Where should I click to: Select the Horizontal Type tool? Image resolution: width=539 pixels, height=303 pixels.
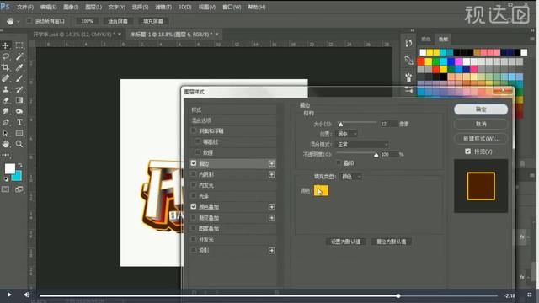(19, 122)
